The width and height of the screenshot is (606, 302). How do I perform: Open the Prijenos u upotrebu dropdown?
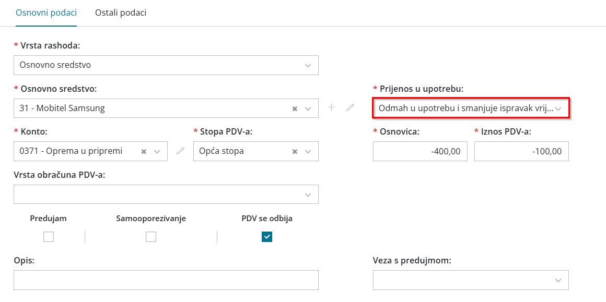pyautogui.click(x=558, y=108)
